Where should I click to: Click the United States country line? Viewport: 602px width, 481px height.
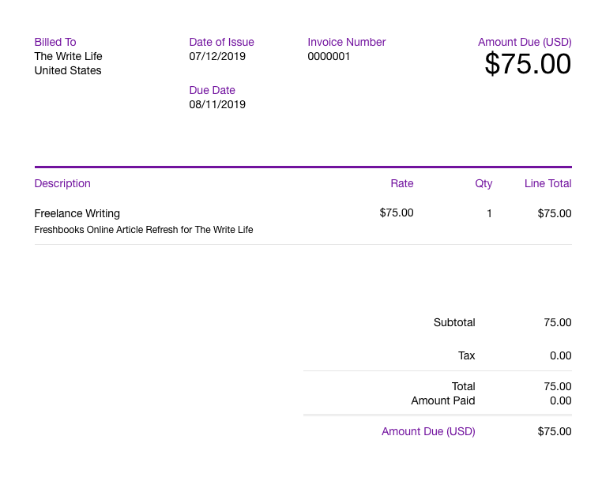pyautogui.click(x=68, y=70)
